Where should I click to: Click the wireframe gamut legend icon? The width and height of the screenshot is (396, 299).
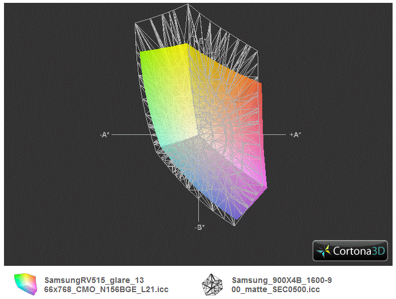pos(212,284)
